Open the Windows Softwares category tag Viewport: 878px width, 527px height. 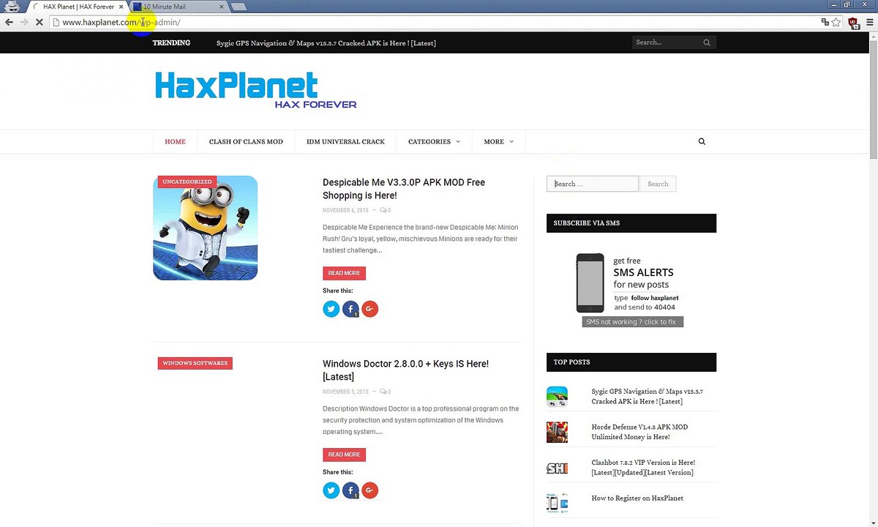pyautogui.click(x=195, y=363)
